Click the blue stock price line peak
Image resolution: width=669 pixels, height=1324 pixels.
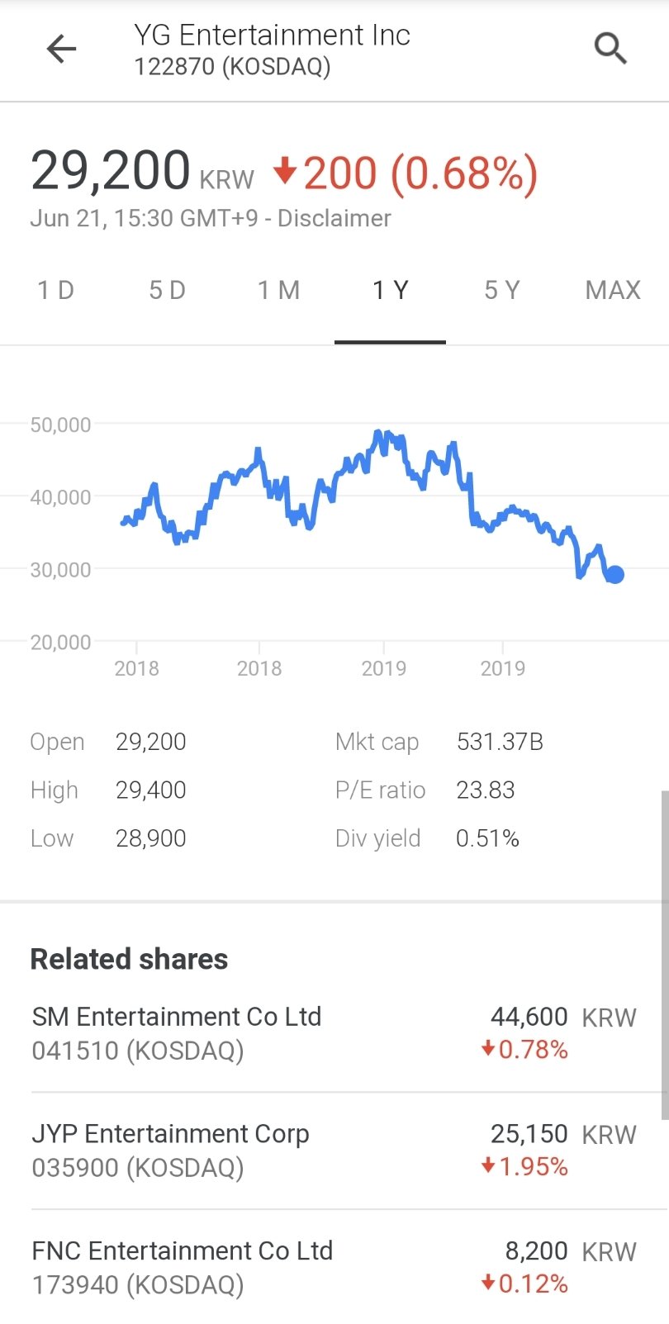click(x=378, y=433)
